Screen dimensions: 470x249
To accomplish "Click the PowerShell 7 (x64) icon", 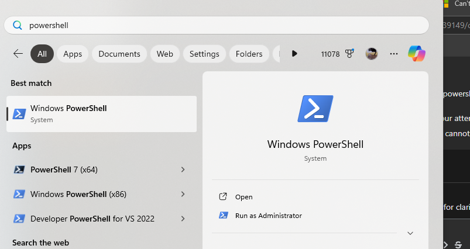I will click(19, 170).
